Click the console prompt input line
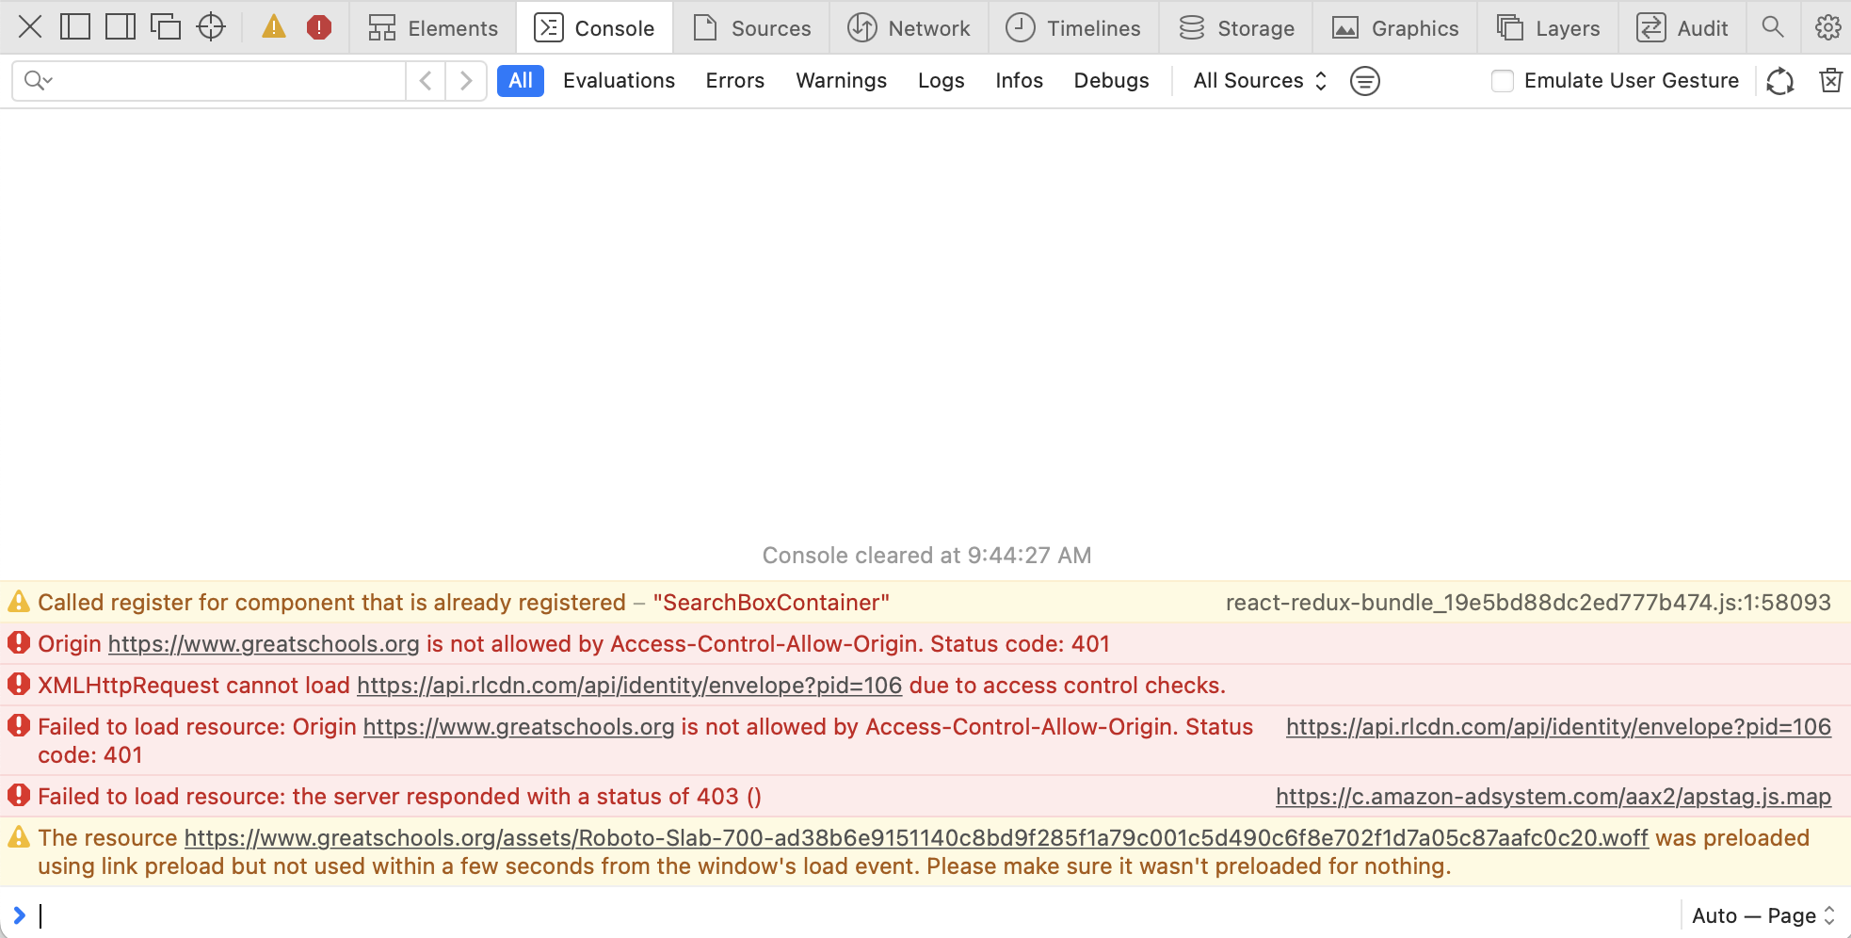The image size is (1851, 938). (x=857, y=915)
